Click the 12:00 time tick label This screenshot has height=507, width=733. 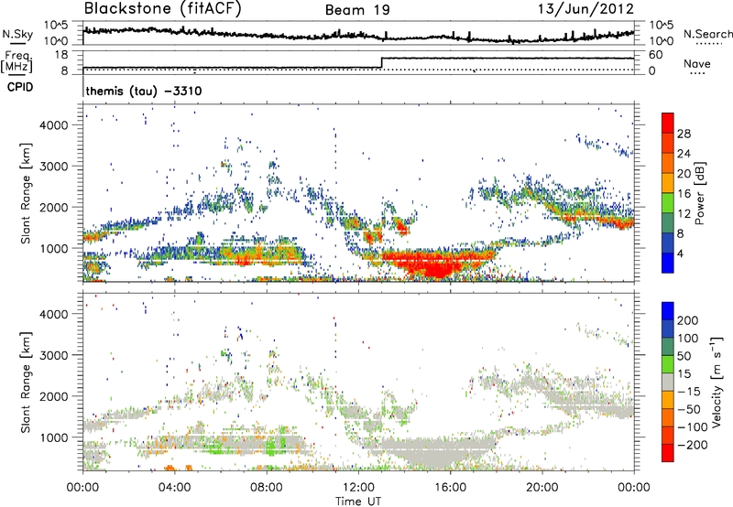click(x=358, y=488)
